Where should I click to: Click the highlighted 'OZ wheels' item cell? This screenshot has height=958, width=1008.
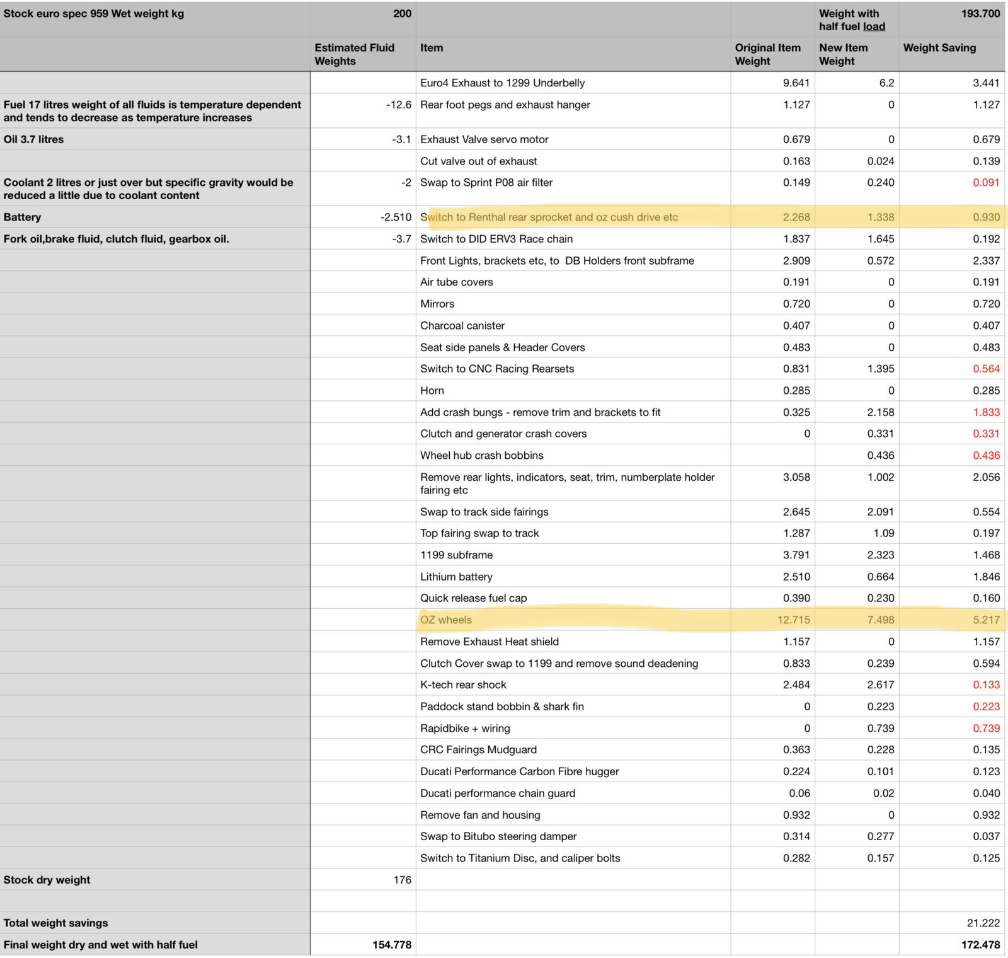(573, 620)
